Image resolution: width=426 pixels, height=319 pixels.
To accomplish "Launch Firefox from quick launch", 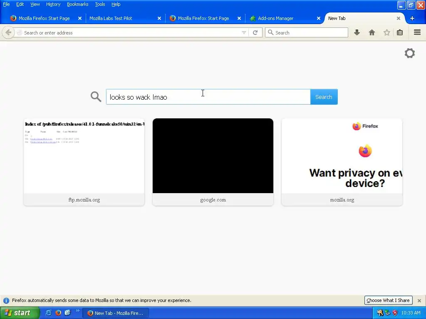I will [58, 313].
